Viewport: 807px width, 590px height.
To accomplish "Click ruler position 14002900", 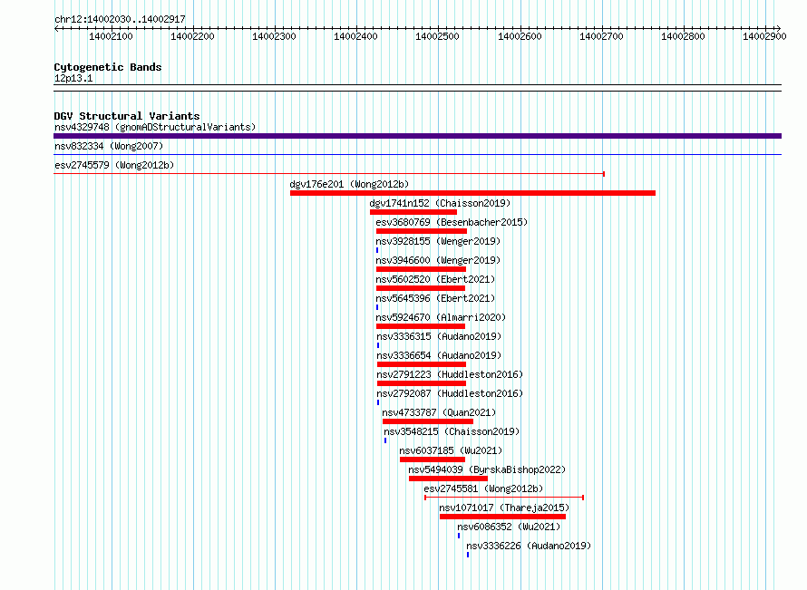I will pyautogui.click(x=764, y=36).
